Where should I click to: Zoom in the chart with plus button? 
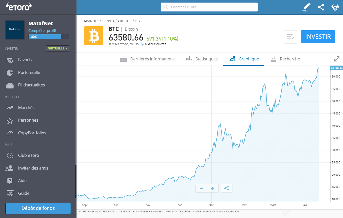213,188
